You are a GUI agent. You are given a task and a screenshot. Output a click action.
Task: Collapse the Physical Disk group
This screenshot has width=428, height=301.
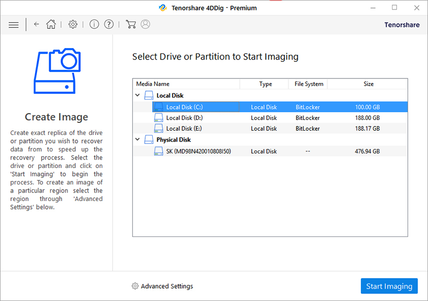138,139
